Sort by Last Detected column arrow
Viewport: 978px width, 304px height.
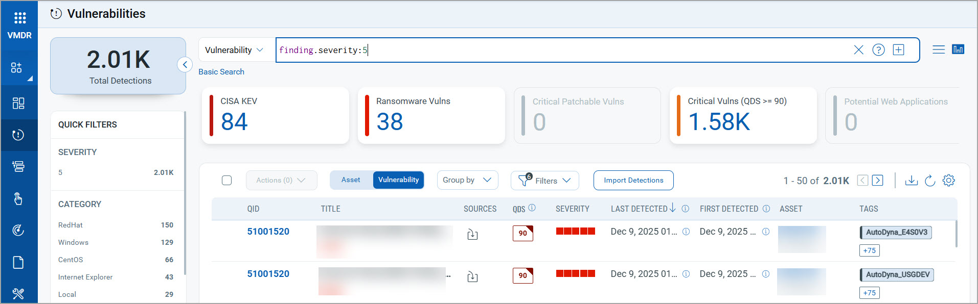tap(673, 208)
